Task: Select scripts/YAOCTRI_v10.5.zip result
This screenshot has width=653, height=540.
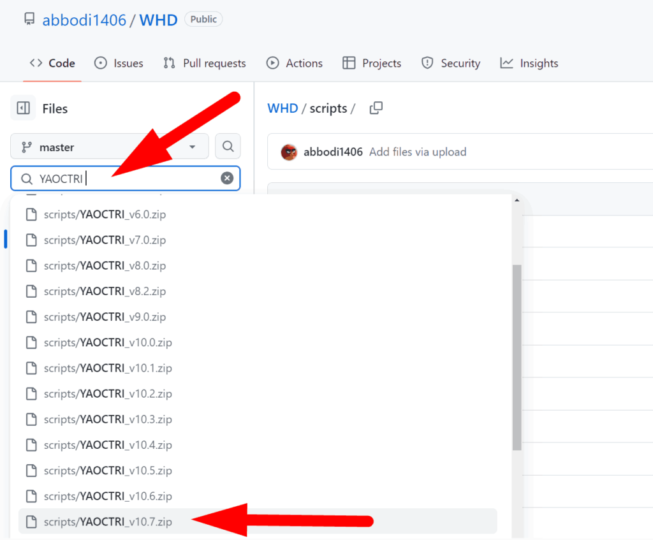Action: [258, 471]
